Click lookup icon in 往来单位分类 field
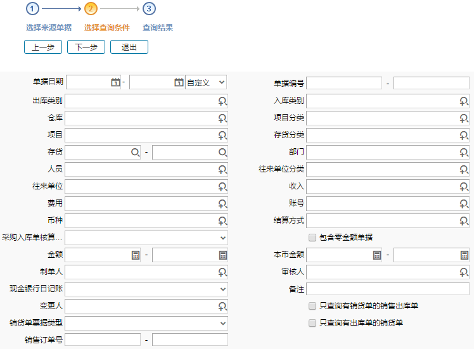Image resolution: width=474 pixels, height=349 pixels. [464, 170]
